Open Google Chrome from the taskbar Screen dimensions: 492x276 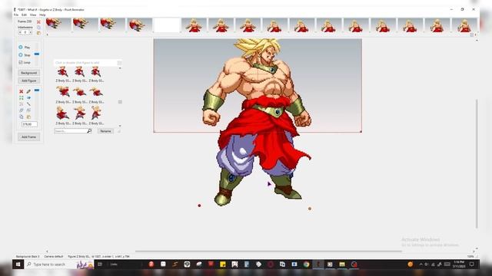306,264
